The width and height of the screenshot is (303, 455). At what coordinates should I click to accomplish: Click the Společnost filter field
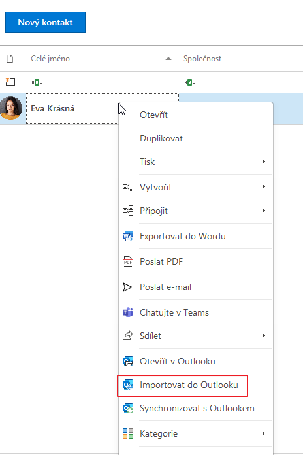click(241, 82)
